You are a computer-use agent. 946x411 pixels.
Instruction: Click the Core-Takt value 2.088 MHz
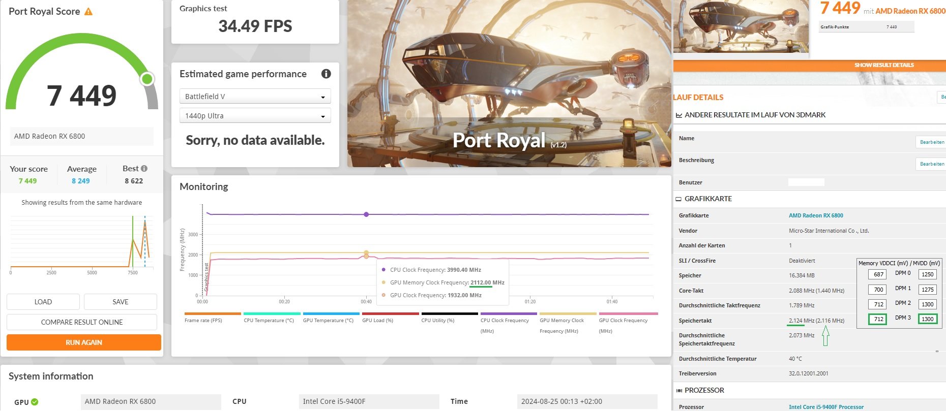[x=802, y=291]
